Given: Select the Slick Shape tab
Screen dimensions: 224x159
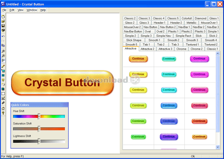Looking at the screenshot, I should (x=134, y=40).
